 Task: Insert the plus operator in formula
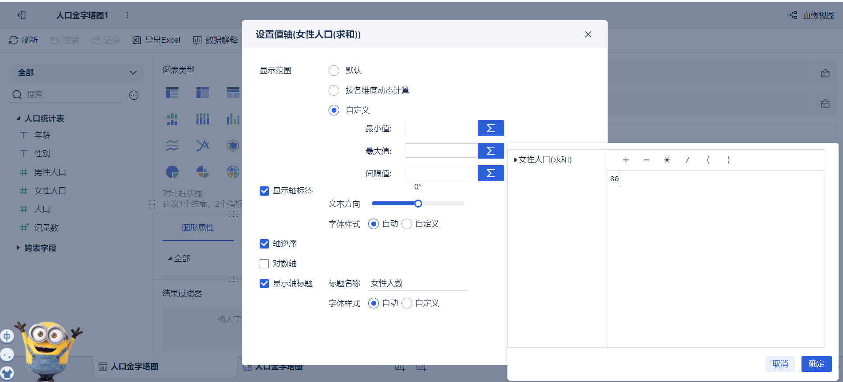[x=626, y=160]
